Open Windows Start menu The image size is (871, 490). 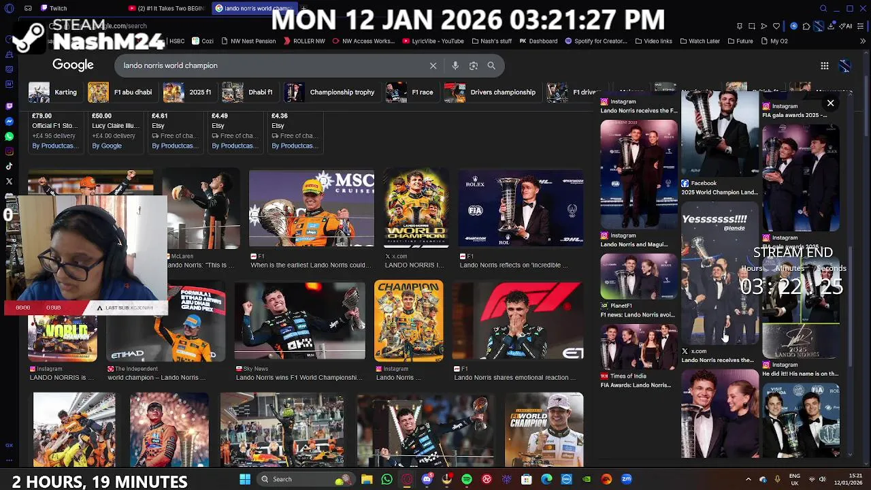245,479
